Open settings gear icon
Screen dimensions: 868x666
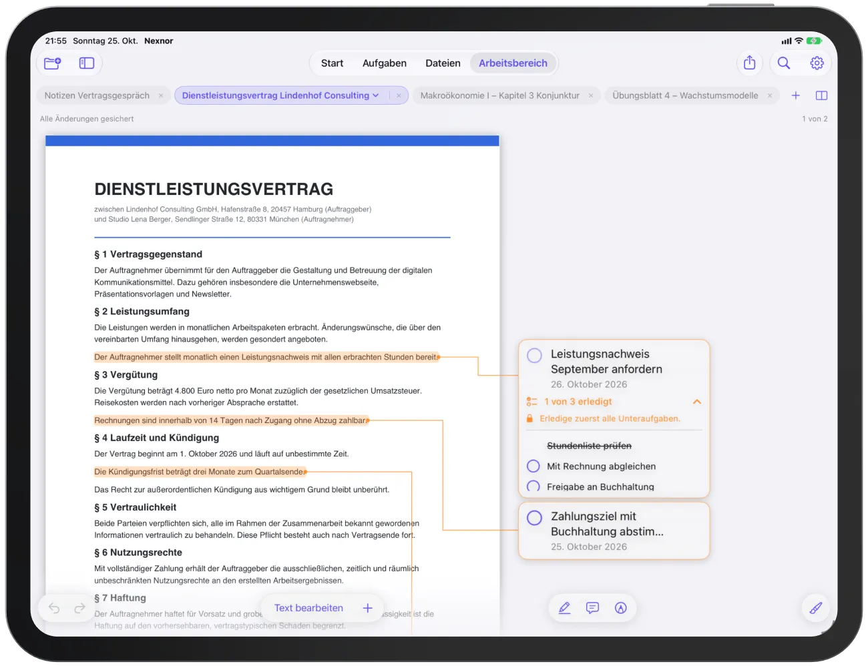817,63
